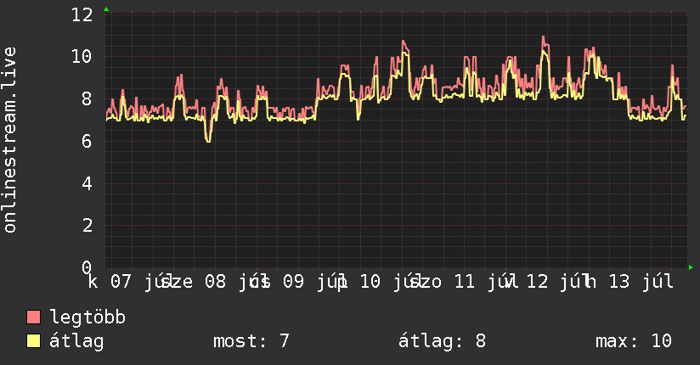This screenshot has width=700, height=365.
Task: Click the onlinestream.live vertical axis title
Action: tap(9, 140)
